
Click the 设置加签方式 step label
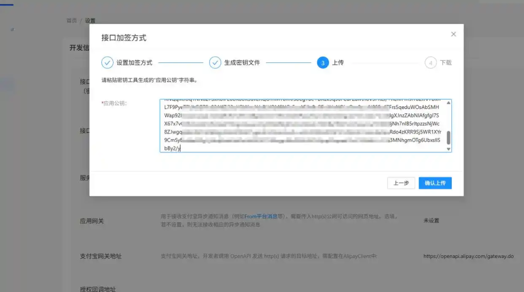(x=134, y=62)
